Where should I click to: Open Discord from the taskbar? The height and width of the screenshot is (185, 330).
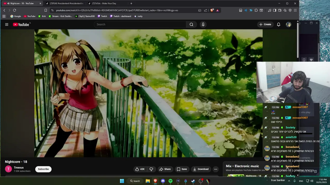(163, 181)
